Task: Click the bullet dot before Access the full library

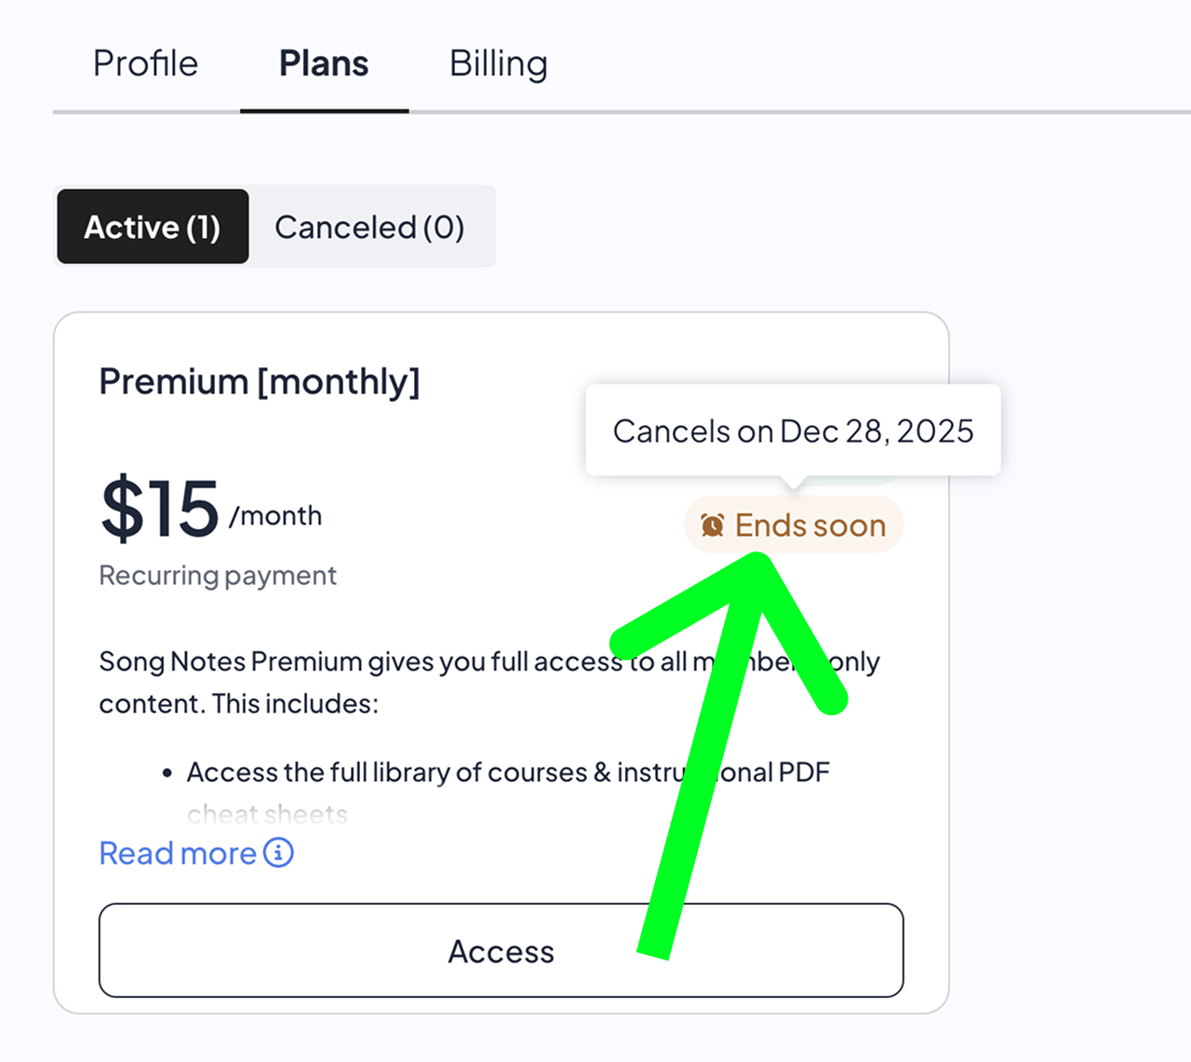Action: click(x=167, y=773)
